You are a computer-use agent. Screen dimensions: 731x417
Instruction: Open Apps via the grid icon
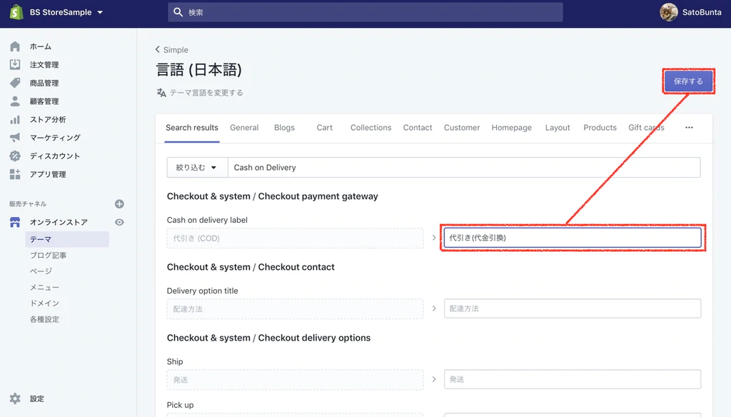click(15, 174)
